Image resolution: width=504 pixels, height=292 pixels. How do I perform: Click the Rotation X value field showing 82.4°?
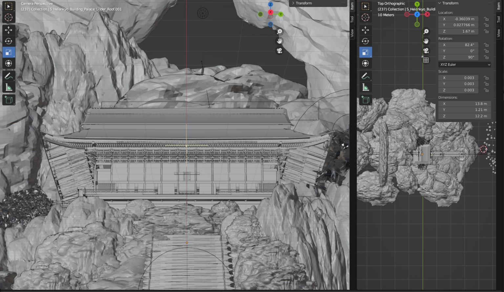(x=458, y=45)
